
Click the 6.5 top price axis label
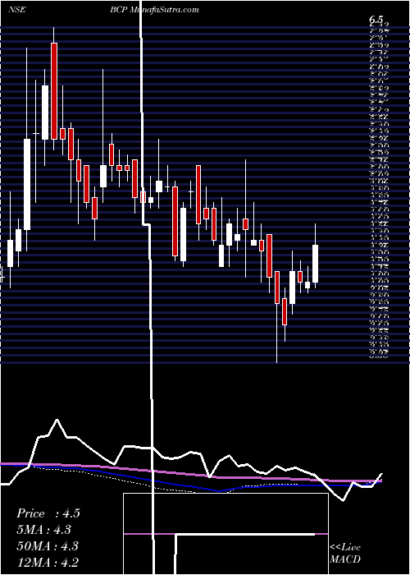tap(377, 21)
